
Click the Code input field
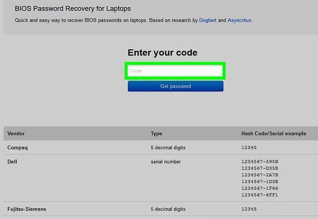(x=175, y=71)
